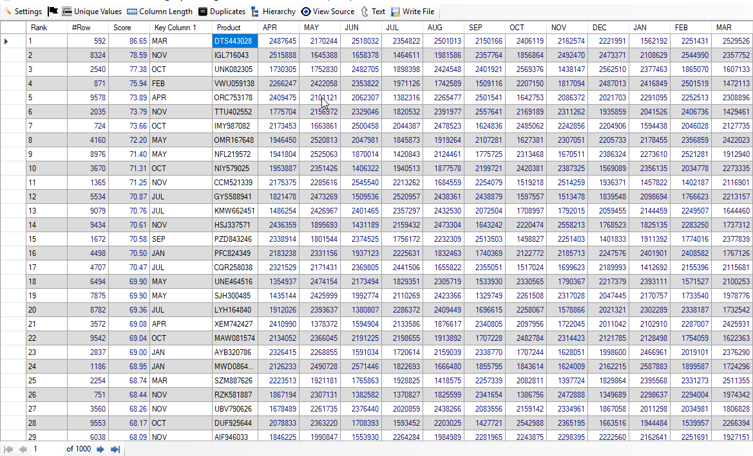Open the Hierarchy view
753x456 pixels.
pos(273,12)
